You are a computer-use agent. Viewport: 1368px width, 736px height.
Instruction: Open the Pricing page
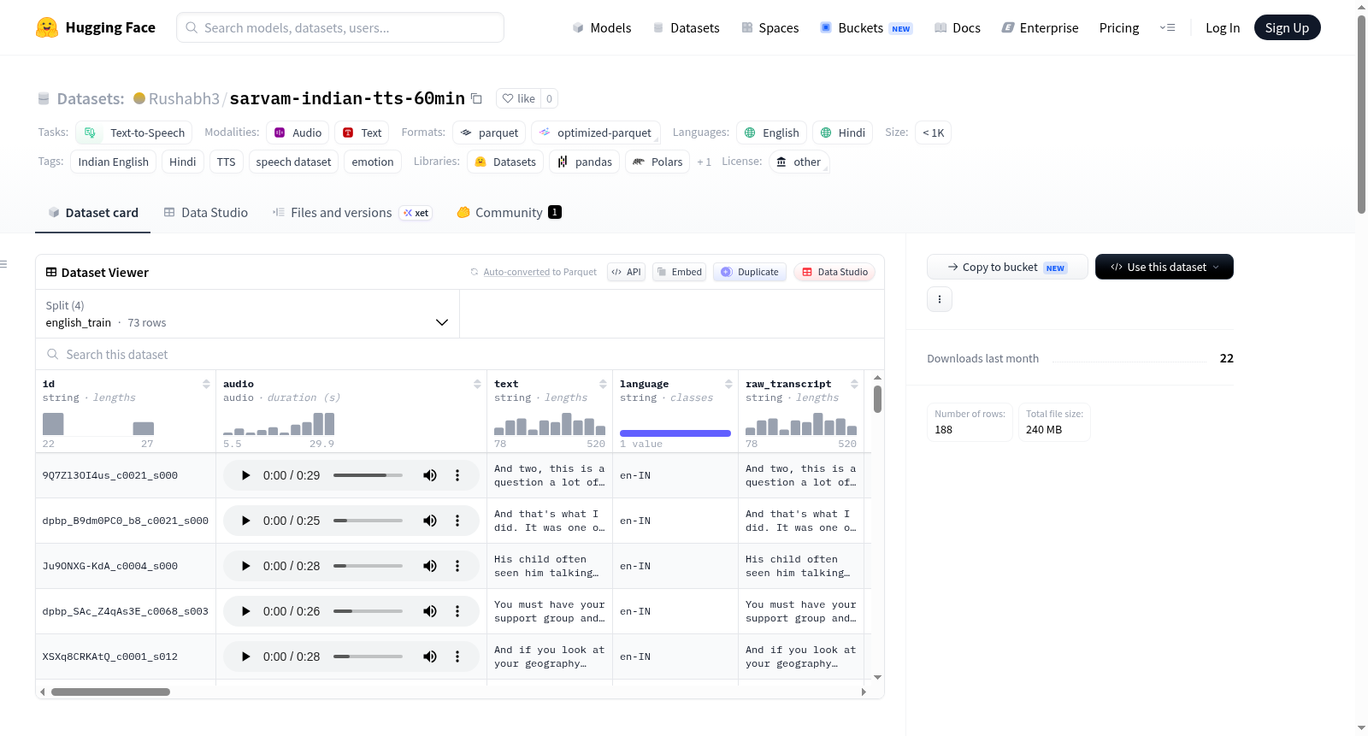pyautogui.click(x=1119, y=27)
